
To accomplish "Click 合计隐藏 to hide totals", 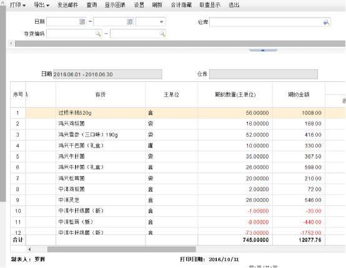I will tap(181, 5).
